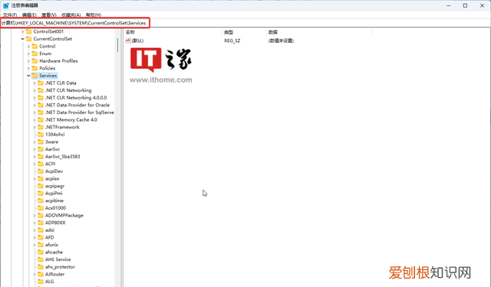The width and height of the screenshot is (491, 287).
Task: Open the 查看(V) menu
Action: (49, 15)
